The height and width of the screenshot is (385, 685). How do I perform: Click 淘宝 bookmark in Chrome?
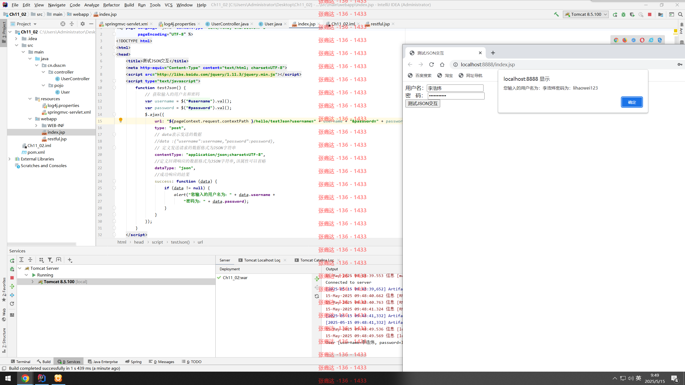pyautogui.click(x=445, y=76)
